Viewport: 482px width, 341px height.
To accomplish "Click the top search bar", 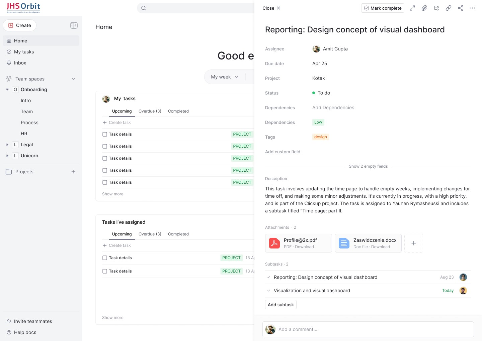I will click(x=196, y=8).
